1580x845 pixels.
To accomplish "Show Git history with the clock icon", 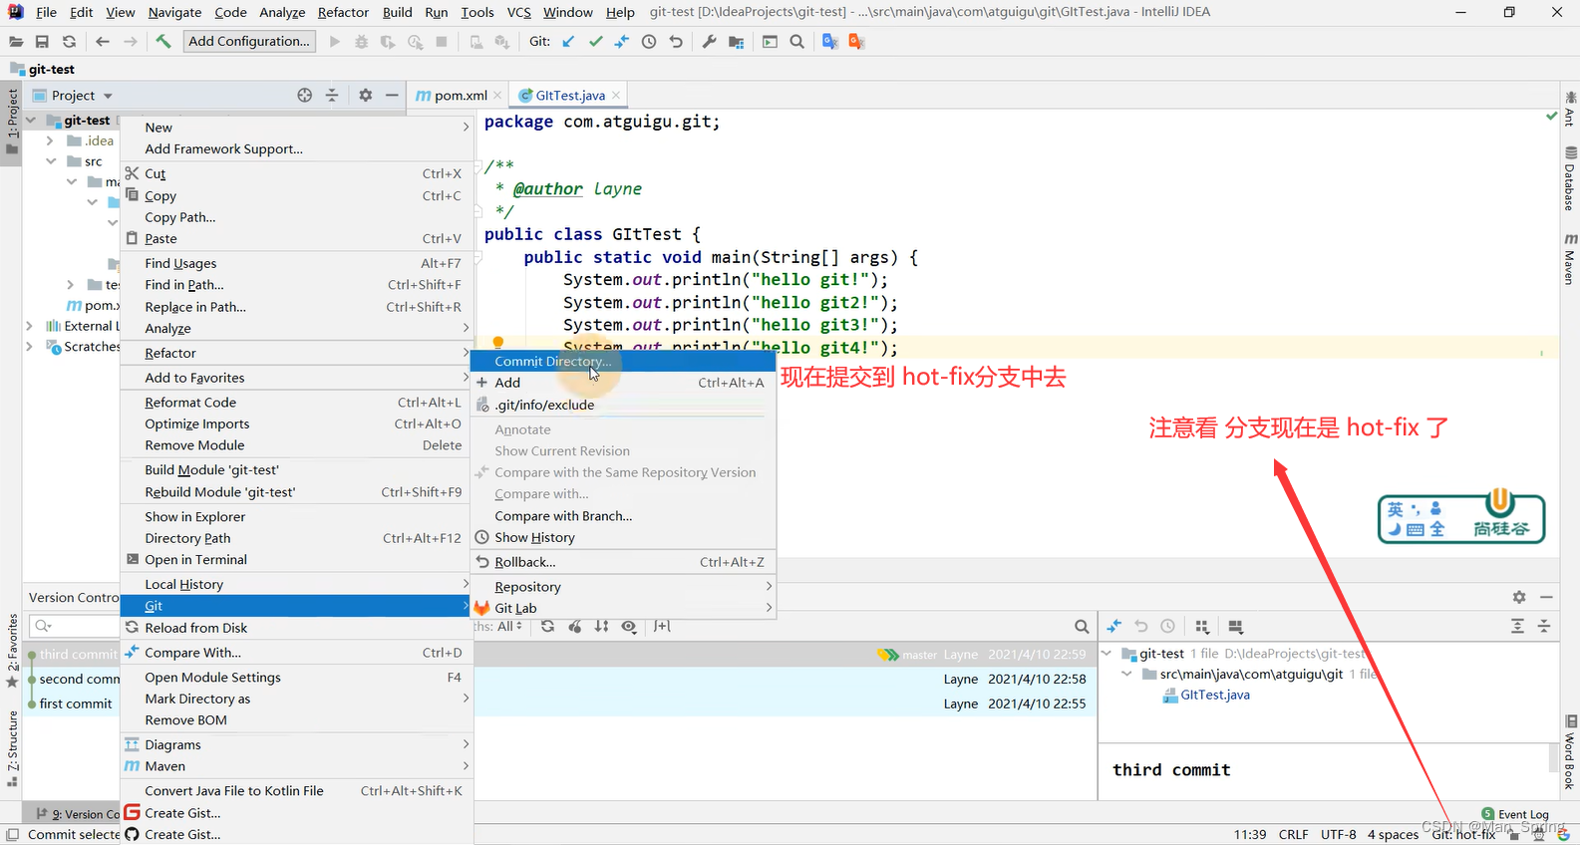I will (649, 42).
